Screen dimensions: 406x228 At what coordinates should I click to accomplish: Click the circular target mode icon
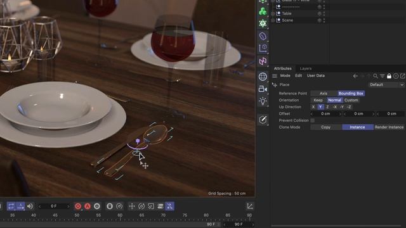coord(396,76)
